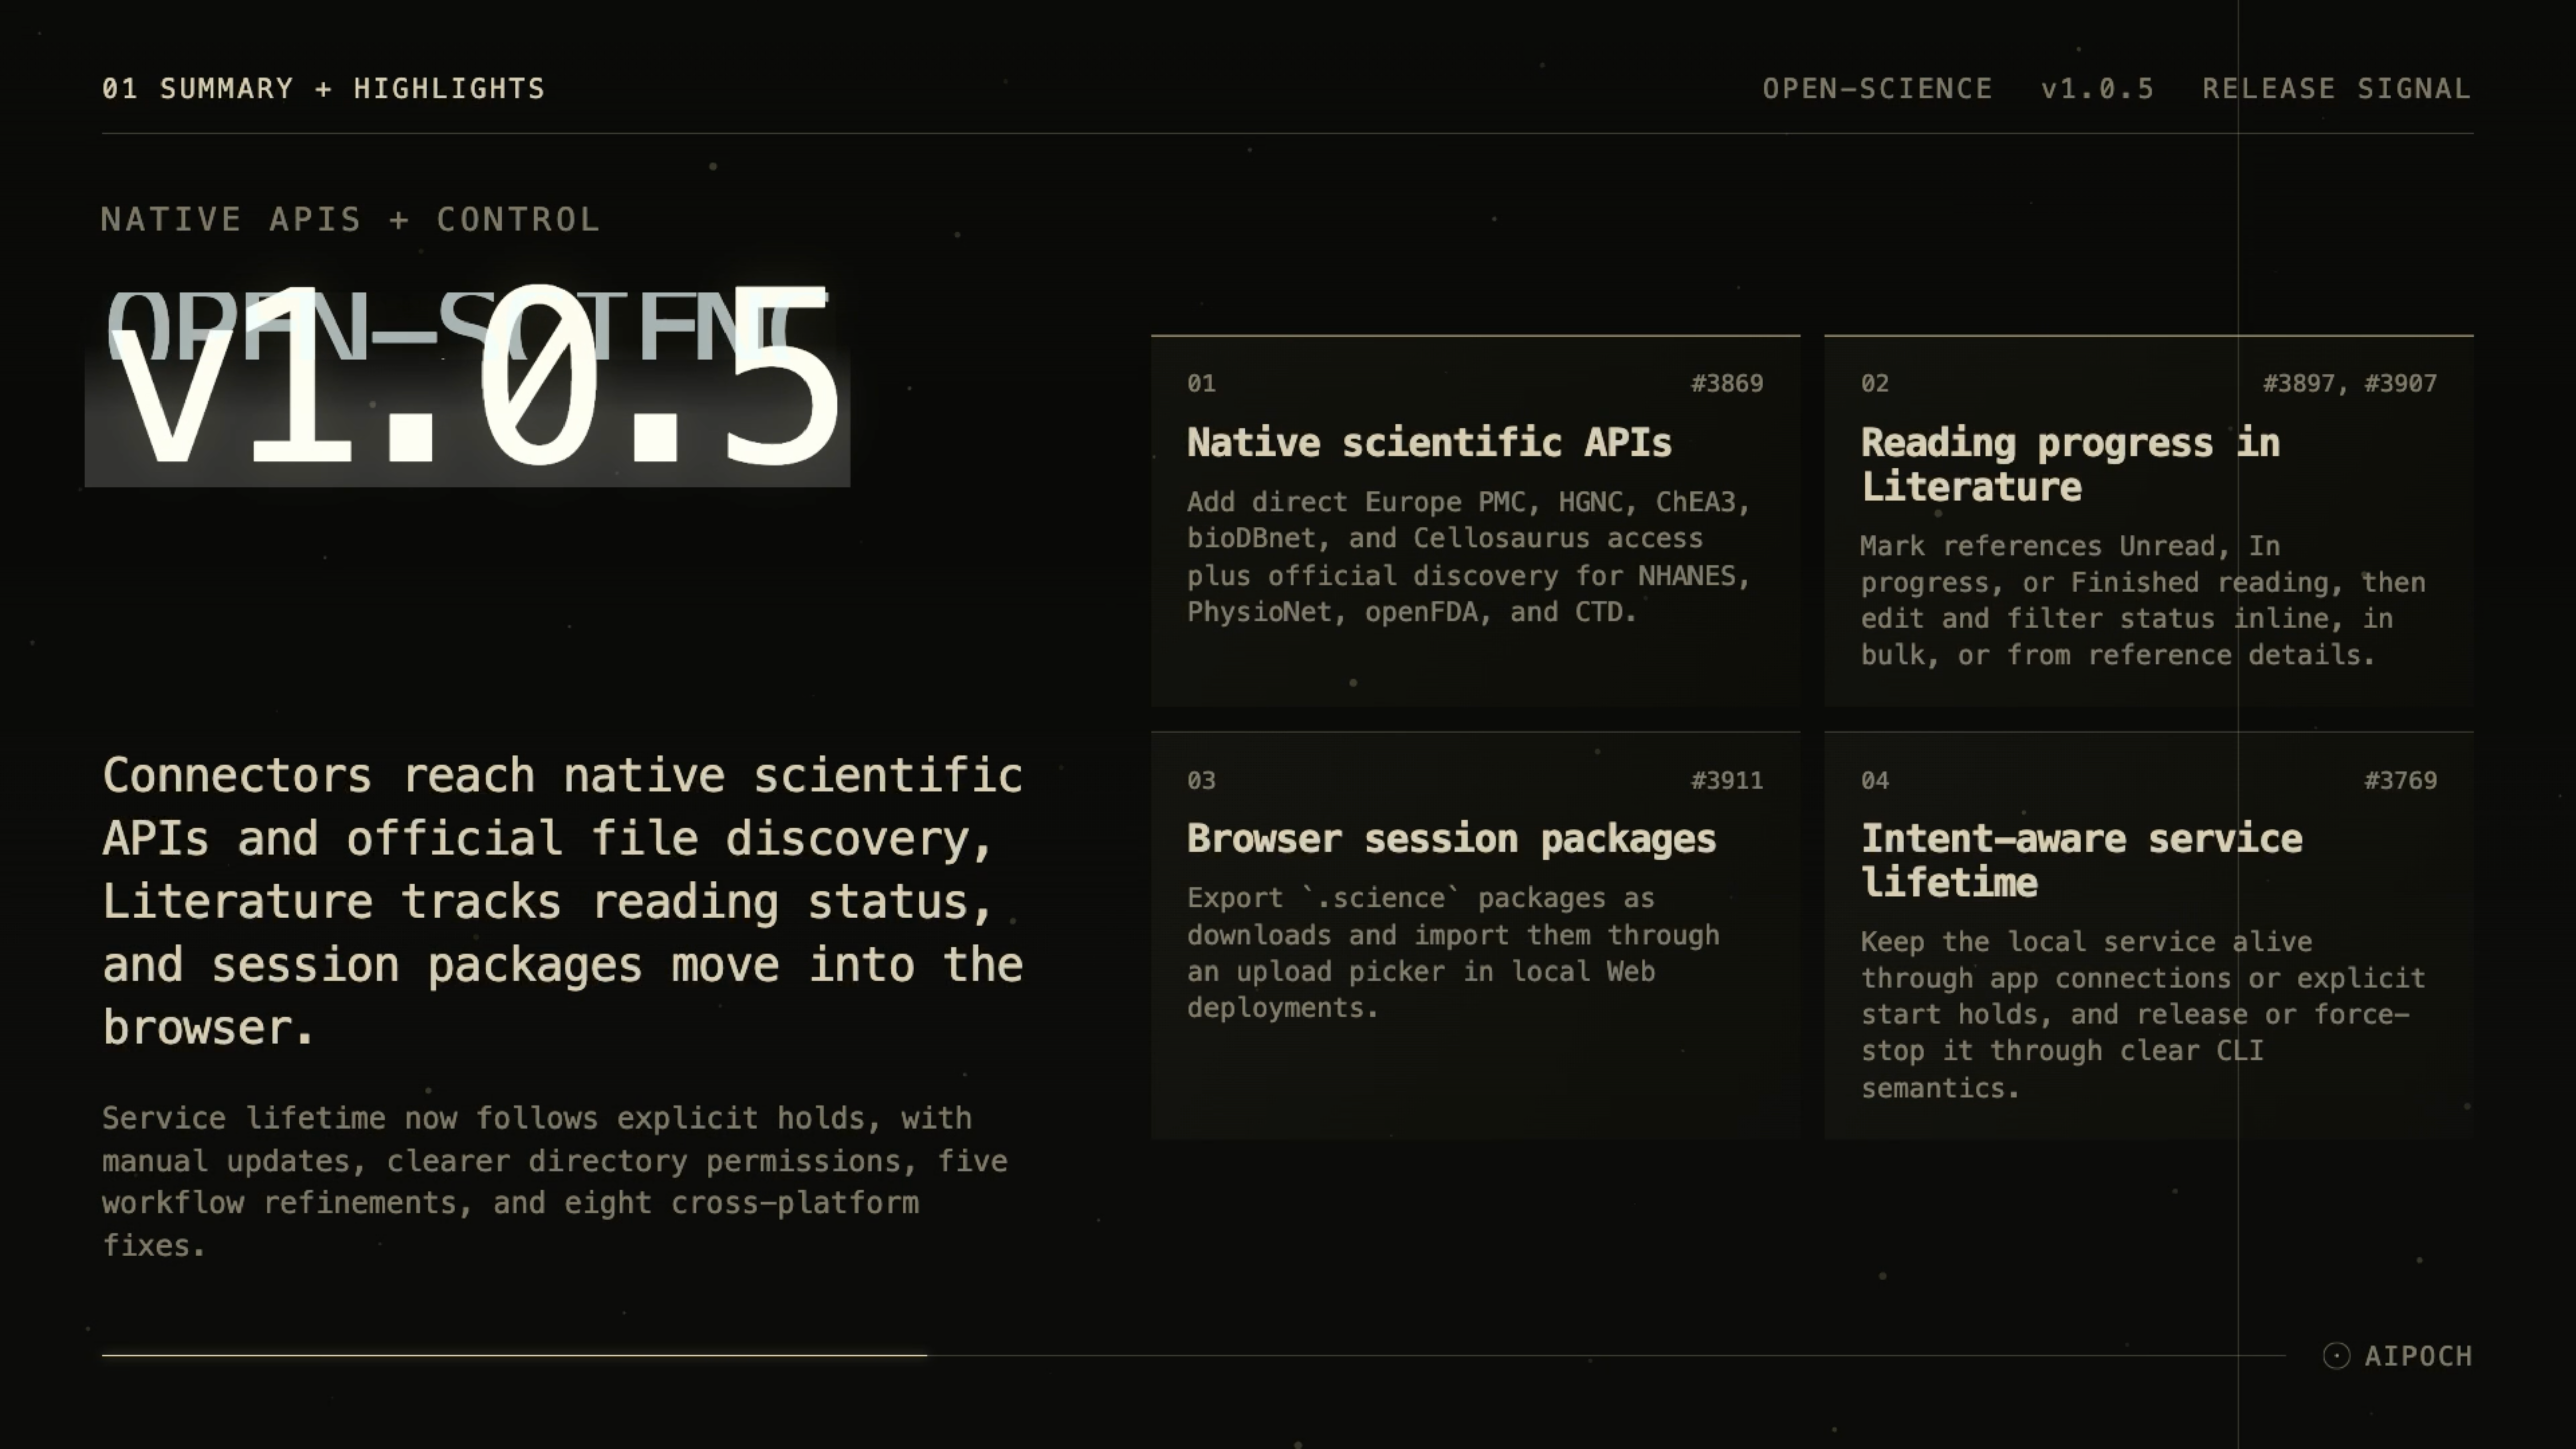Click the bottom progress bar
Screen dimensions: 2576x1449
tap(1193, 1355)
